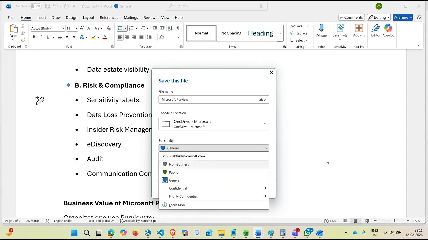
Task: Open the Editor pane
Action: click(376, 31)
